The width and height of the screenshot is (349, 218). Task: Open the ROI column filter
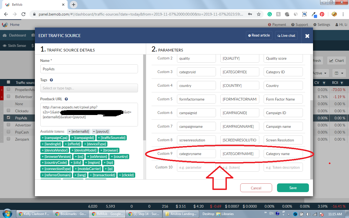[342, 83]
